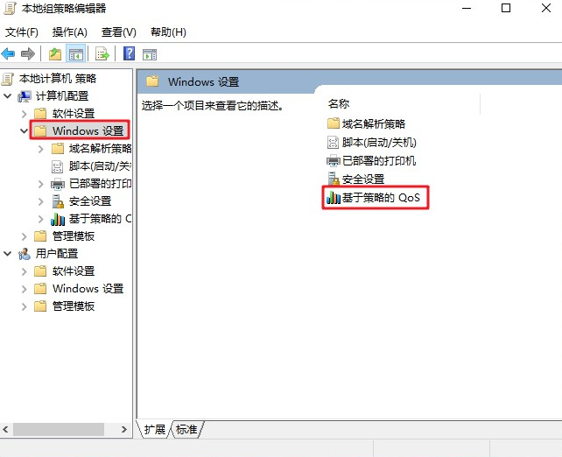Open the 操作(A) menu
This screenshot has width=562, height=457.
click(x=69, y=32)
